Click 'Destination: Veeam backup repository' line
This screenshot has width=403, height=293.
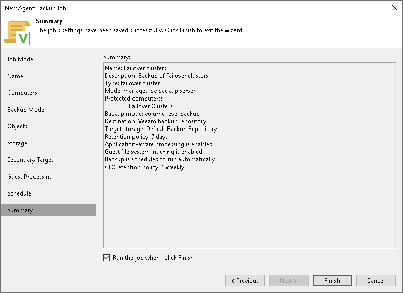tap(155, 121)
